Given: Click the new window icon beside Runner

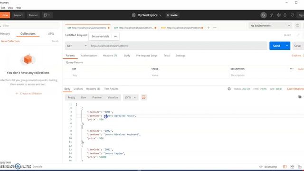Looking at the screenshot, I should tap(46, 15).
